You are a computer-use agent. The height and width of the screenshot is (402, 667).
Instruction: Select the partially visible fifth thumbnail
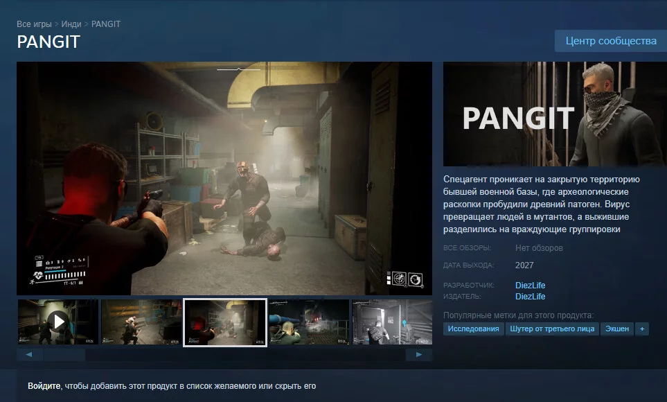pyautogui.click(x=391, y=322)
